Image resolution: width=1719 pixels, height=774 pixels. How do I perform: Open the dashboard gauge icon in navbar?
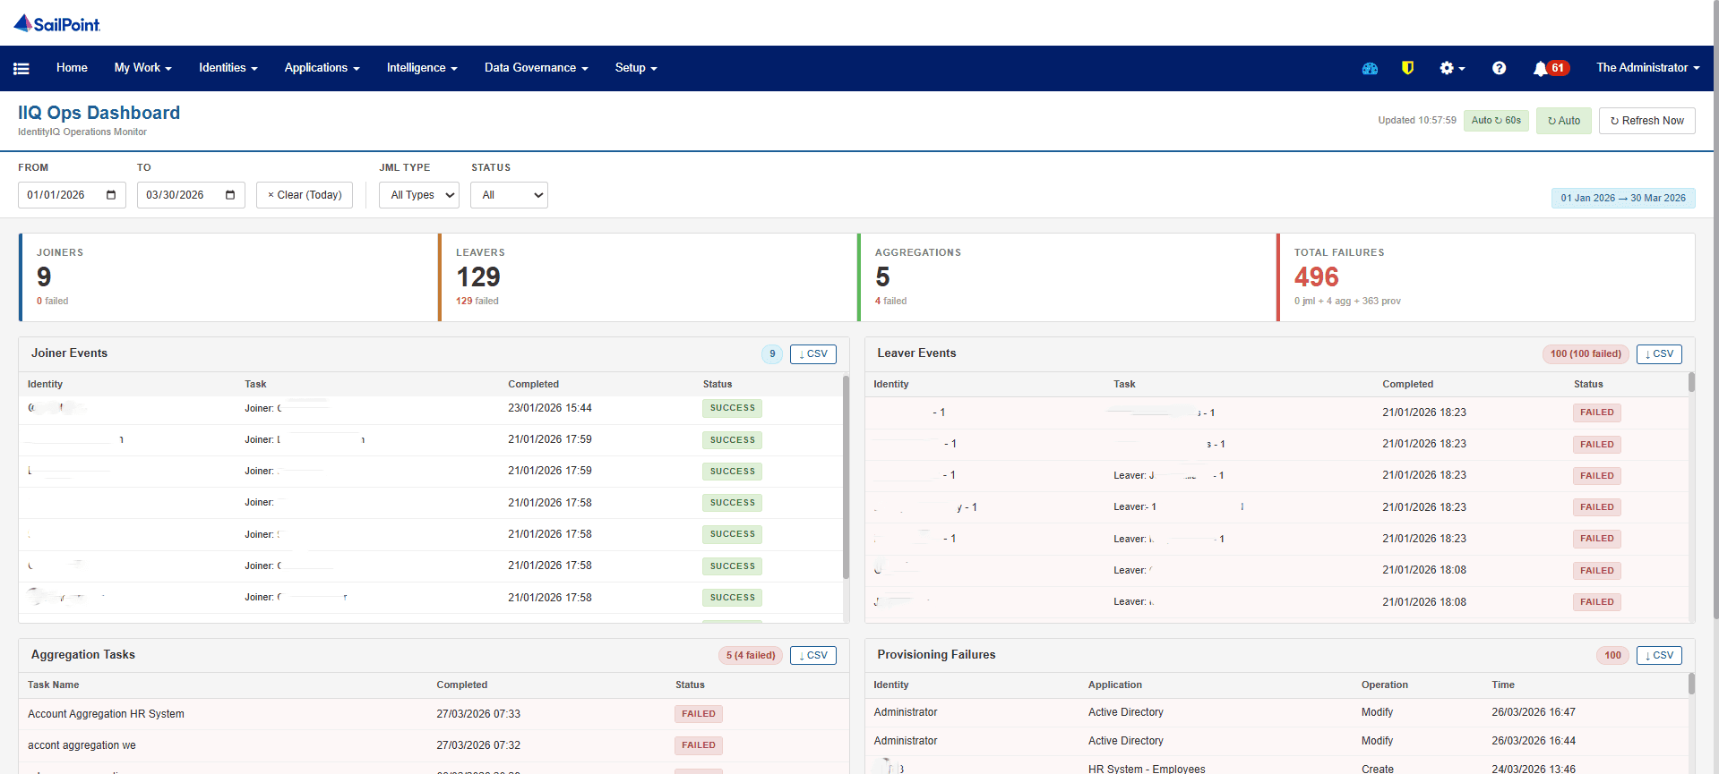[1370, 68]
